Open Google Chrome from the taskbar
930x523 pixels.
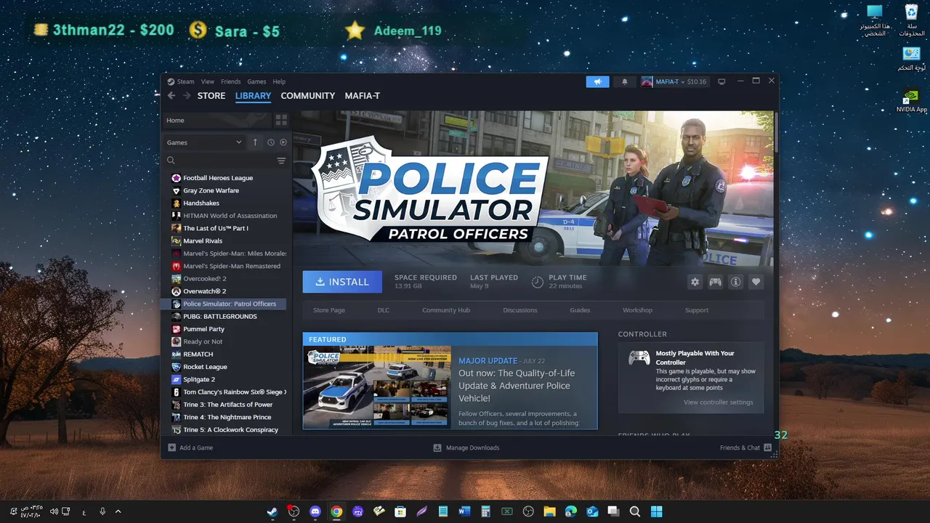point(336,511)
